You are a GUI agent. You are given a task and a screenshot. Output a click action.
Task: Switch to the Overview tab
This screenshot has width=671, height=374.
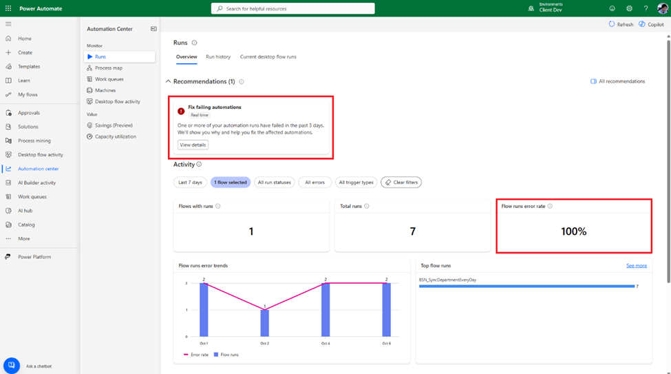click(x=187, y=57)
